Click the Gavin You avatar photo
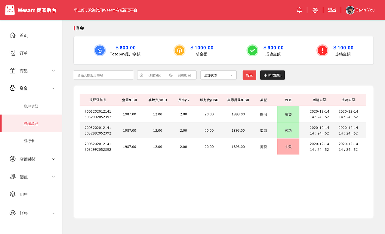The height and width of the screenshot is (234, 385). pos(350,10)
